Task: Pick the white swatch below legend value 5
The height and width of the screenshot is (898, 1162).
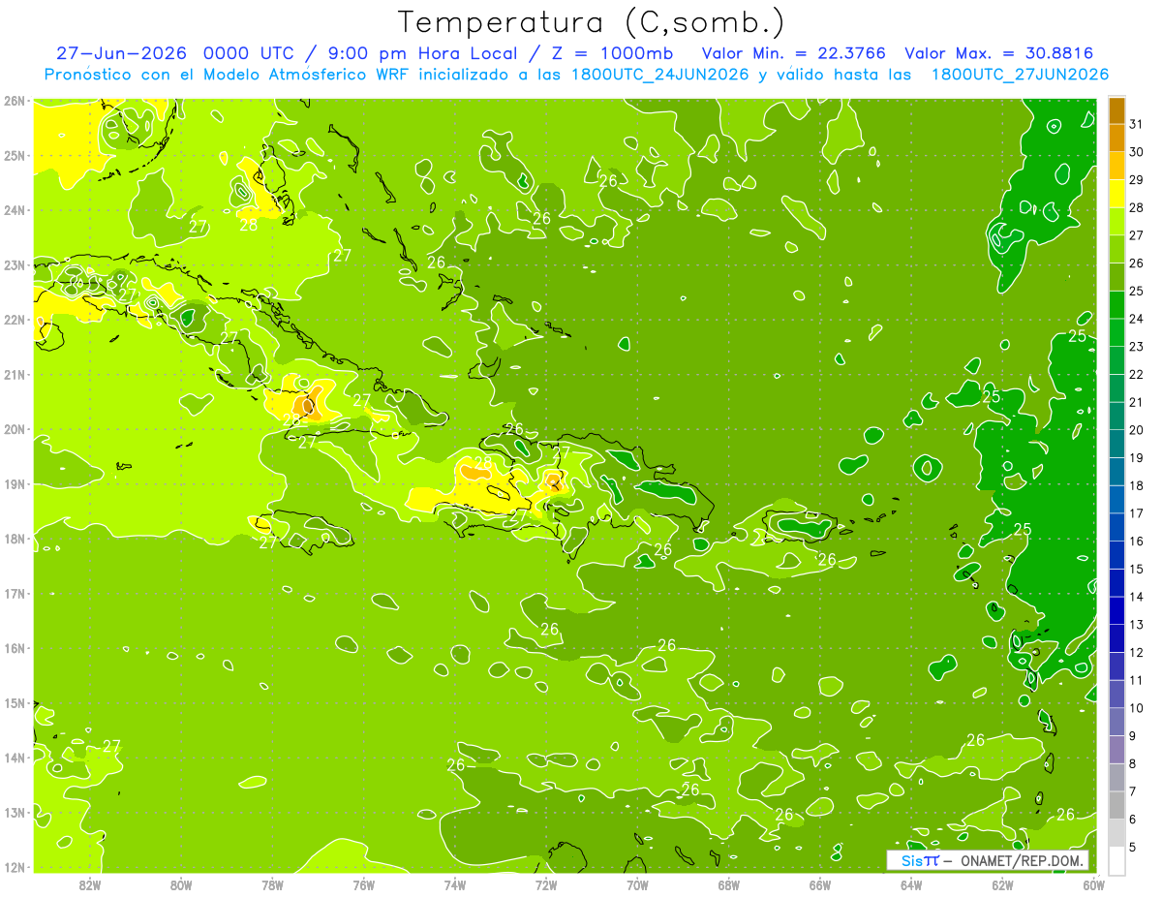Action: (1116, 861)
